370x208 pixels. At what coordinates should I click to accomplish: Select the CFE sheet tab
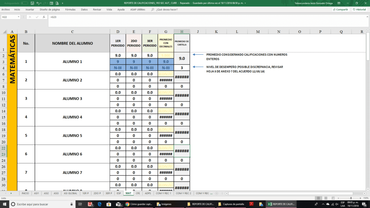point(138,194)
